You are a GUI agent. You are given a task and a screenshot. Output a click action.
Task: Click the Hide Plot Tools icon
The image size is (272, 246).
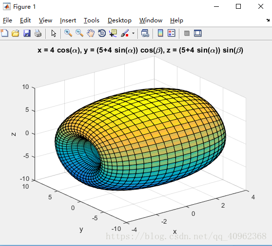click(187, 33)
